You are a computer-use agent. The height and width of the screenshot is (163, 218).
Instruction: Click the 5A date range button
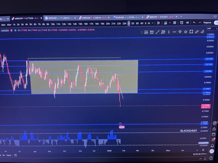pyautogui.click(x=4, y=155)
